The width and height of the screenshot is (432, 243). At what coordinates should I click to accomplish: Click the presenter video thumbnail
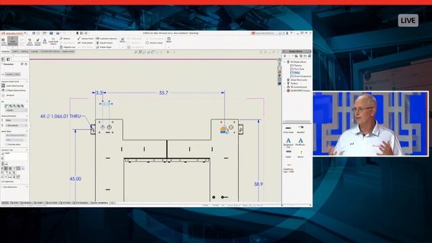point(371,124)
